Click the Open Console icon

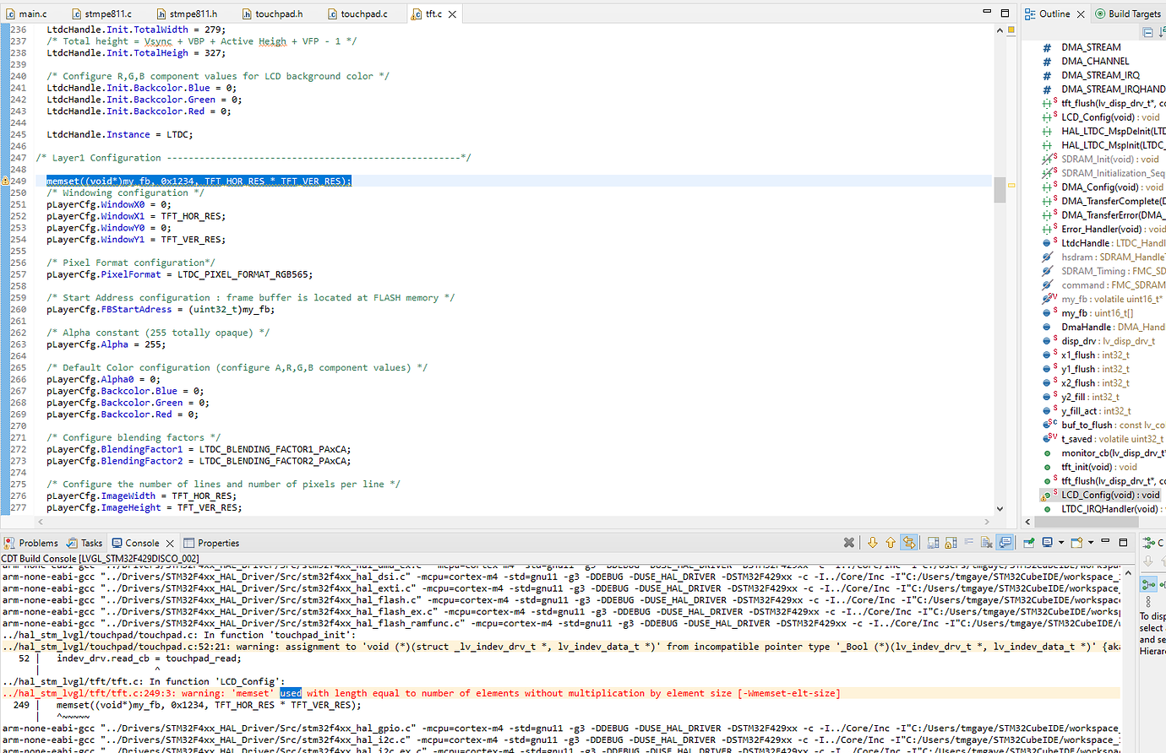pos(1076,543)
